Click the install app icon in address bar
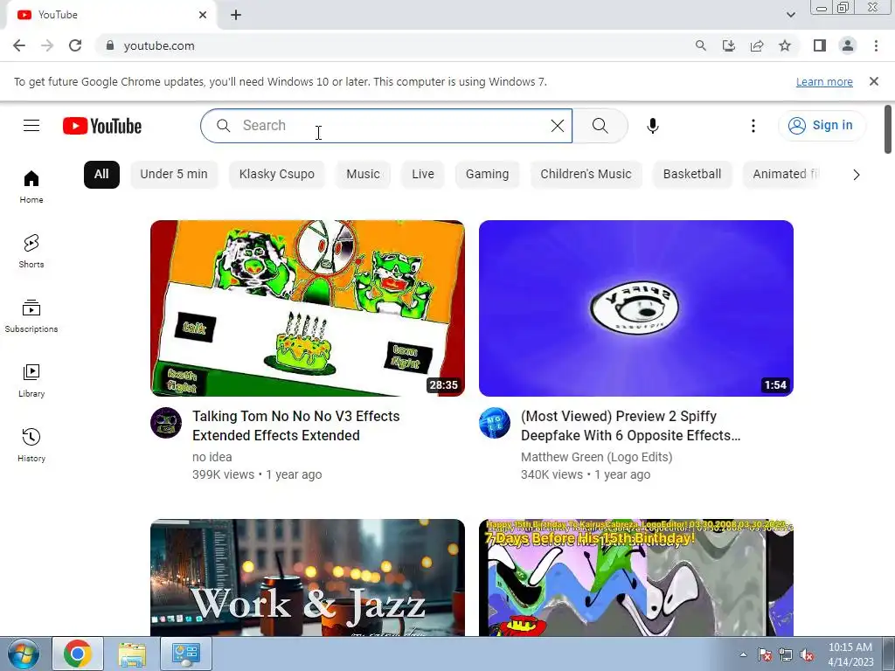This screenshot has height=671, width=895. pos(729,45)
